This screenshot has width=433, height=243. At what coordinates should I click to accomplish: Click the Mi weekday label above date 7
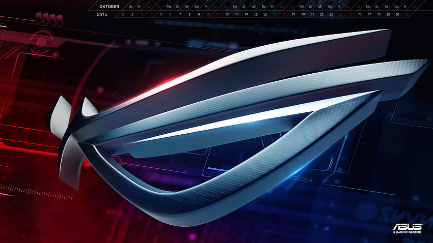187,6
